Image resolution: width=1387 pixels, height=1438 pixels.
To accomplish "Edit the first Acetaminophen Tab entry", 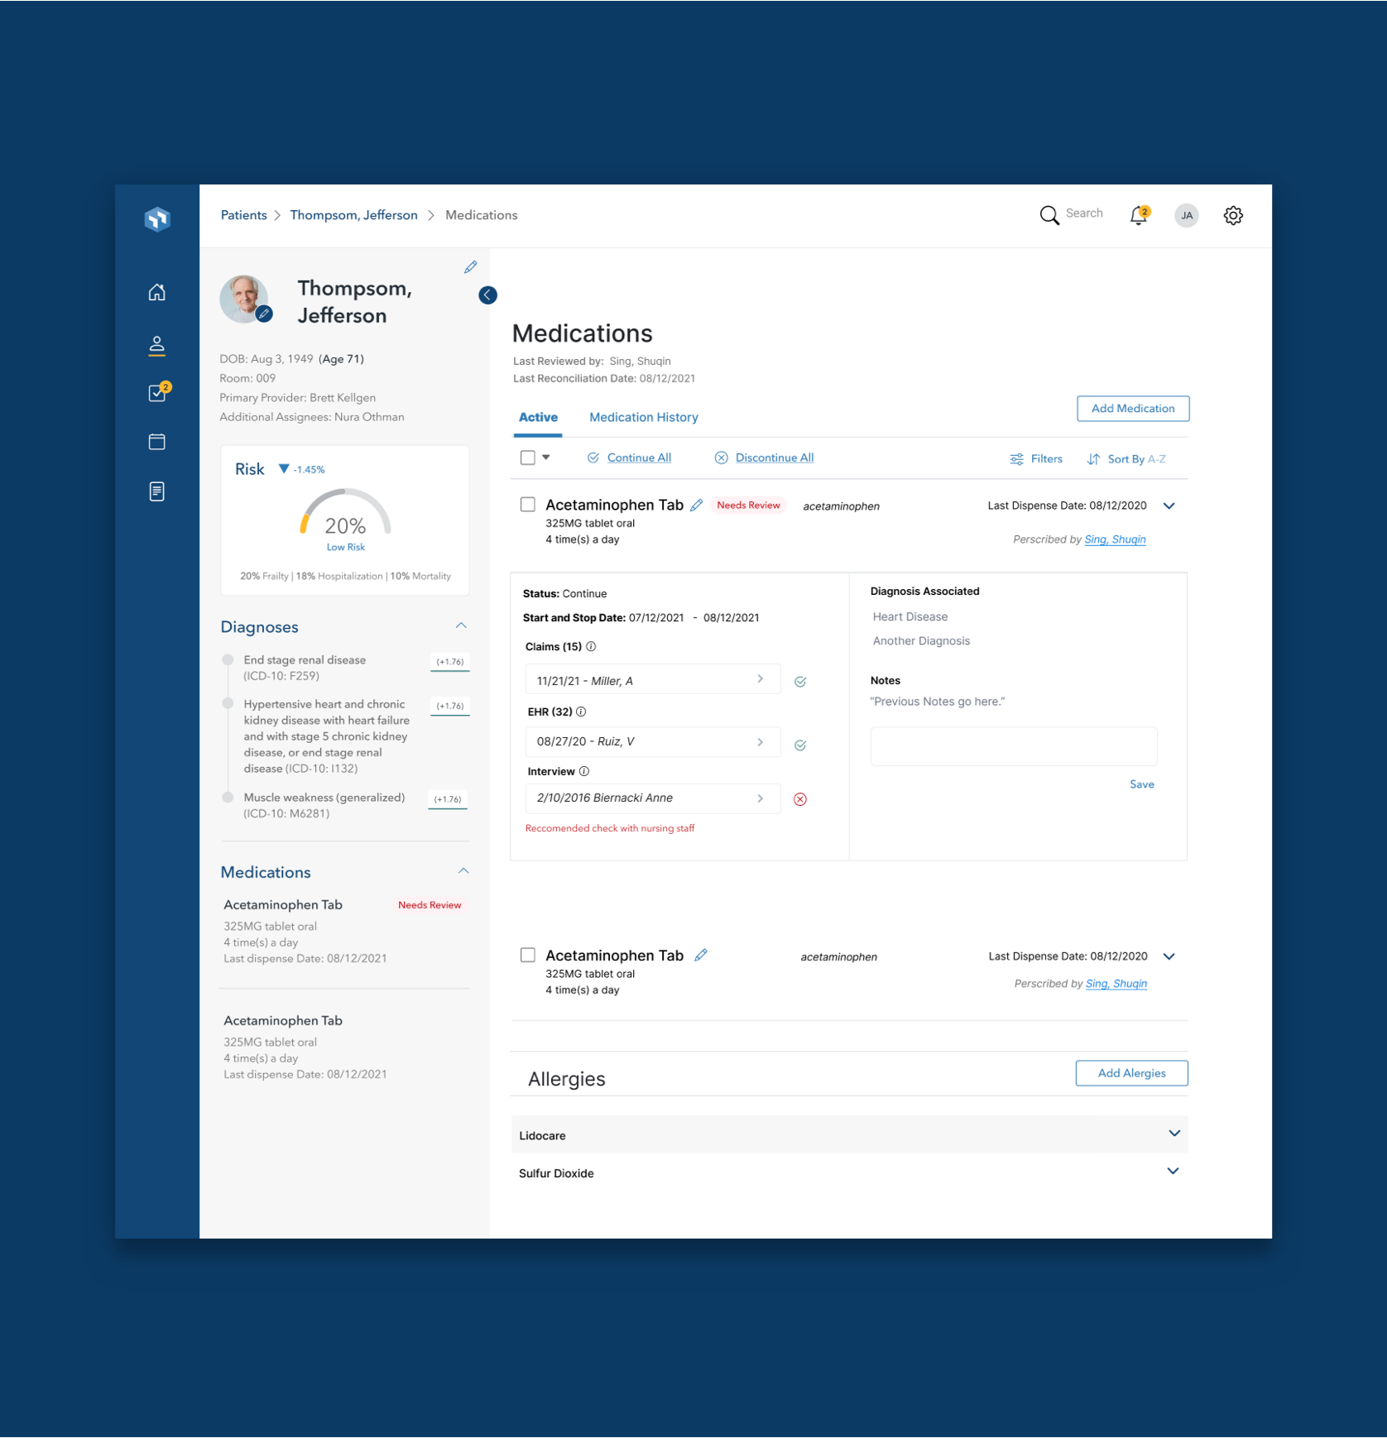I will point(696,505).
